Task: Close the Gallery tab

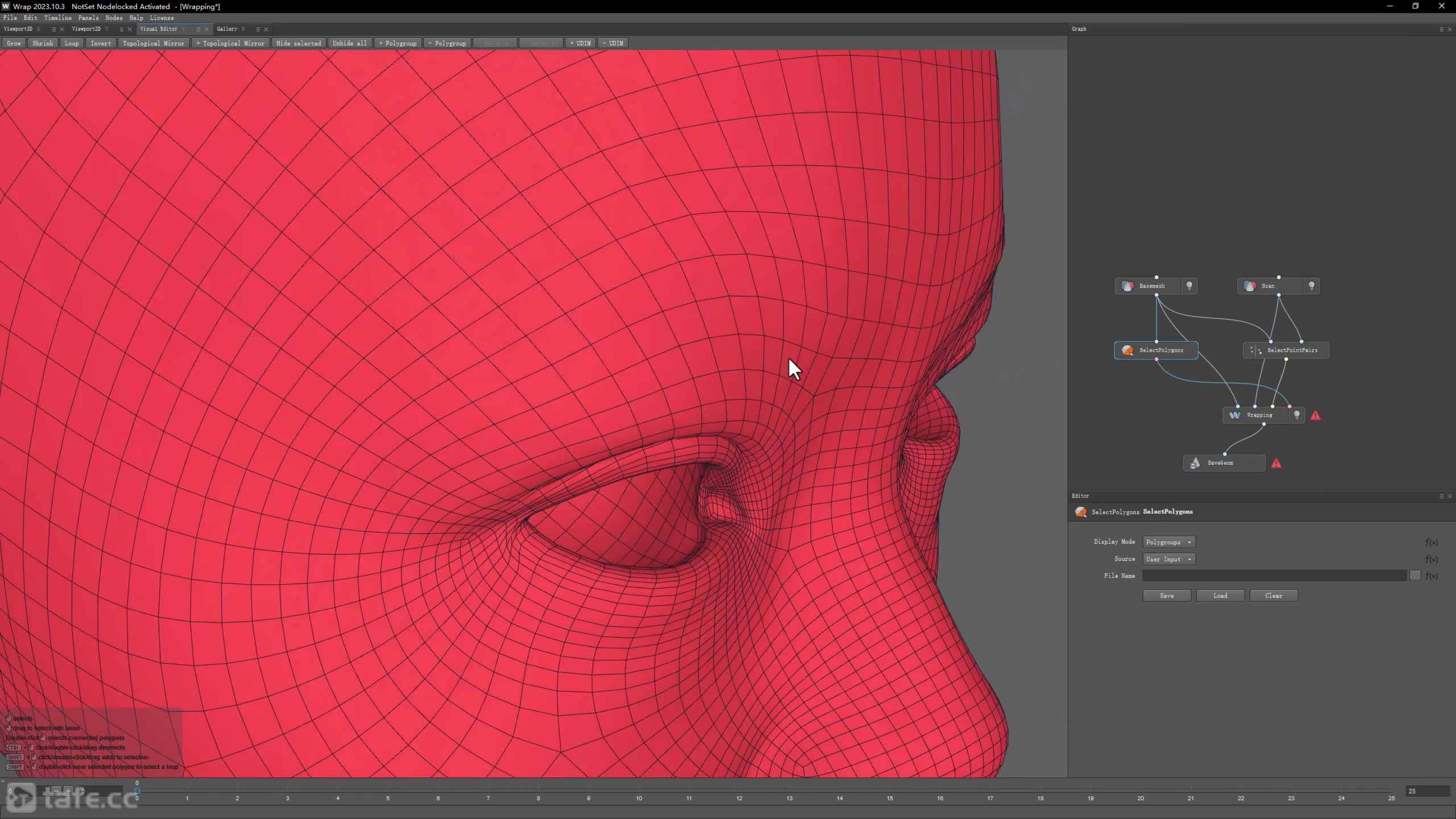Action: click(266, 29)
